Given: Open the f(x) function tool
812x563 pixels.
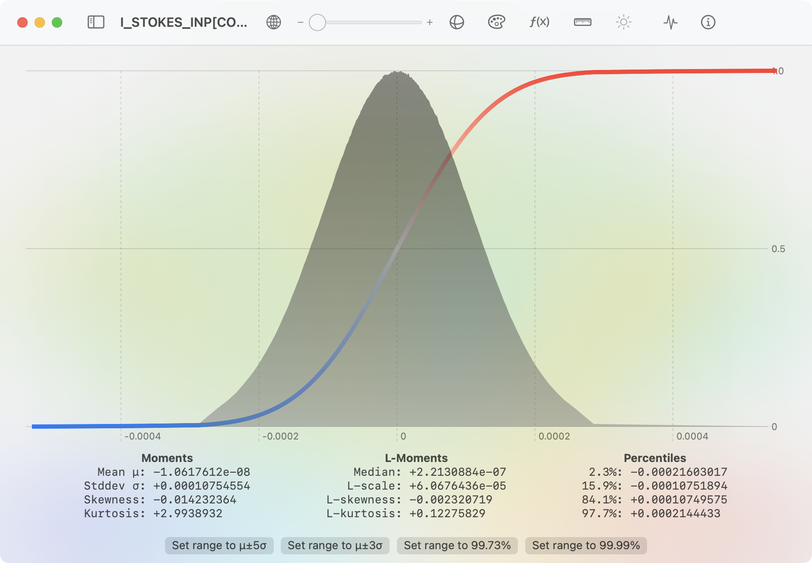Looking at the screenshot, I should pos(539,22).
